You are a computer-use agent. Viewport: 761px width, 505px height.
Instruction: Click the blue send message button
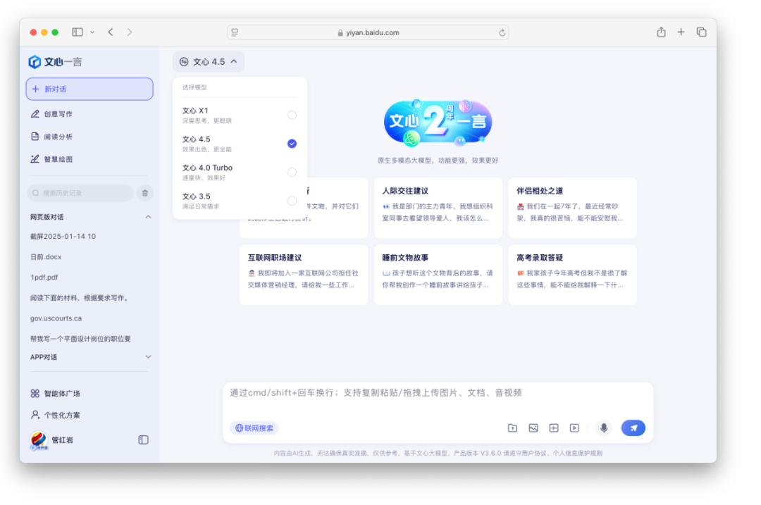tap(633, 428)
